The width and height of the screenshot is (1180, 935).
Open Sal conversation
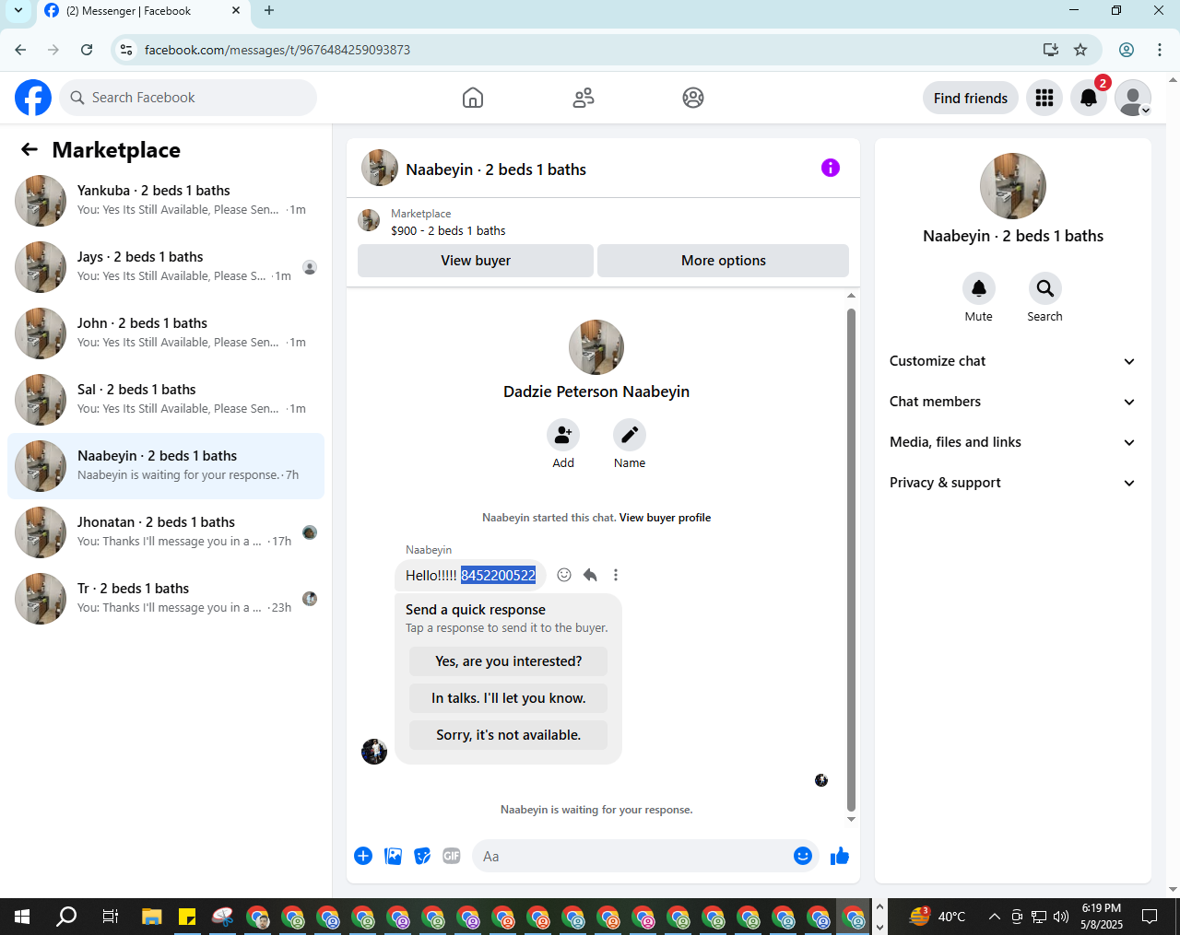pyautogui.click(x=166, y=400)
